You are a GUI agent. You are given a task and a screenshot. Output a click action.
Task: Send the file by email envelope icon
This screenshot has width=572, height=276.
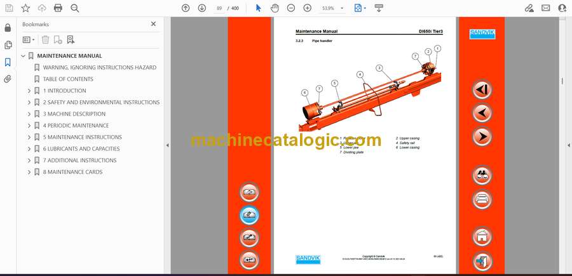pos(546,8)
